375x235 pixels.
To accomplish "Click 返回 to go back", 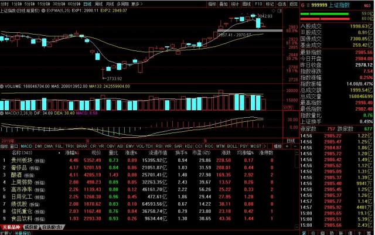I will 292,4.
